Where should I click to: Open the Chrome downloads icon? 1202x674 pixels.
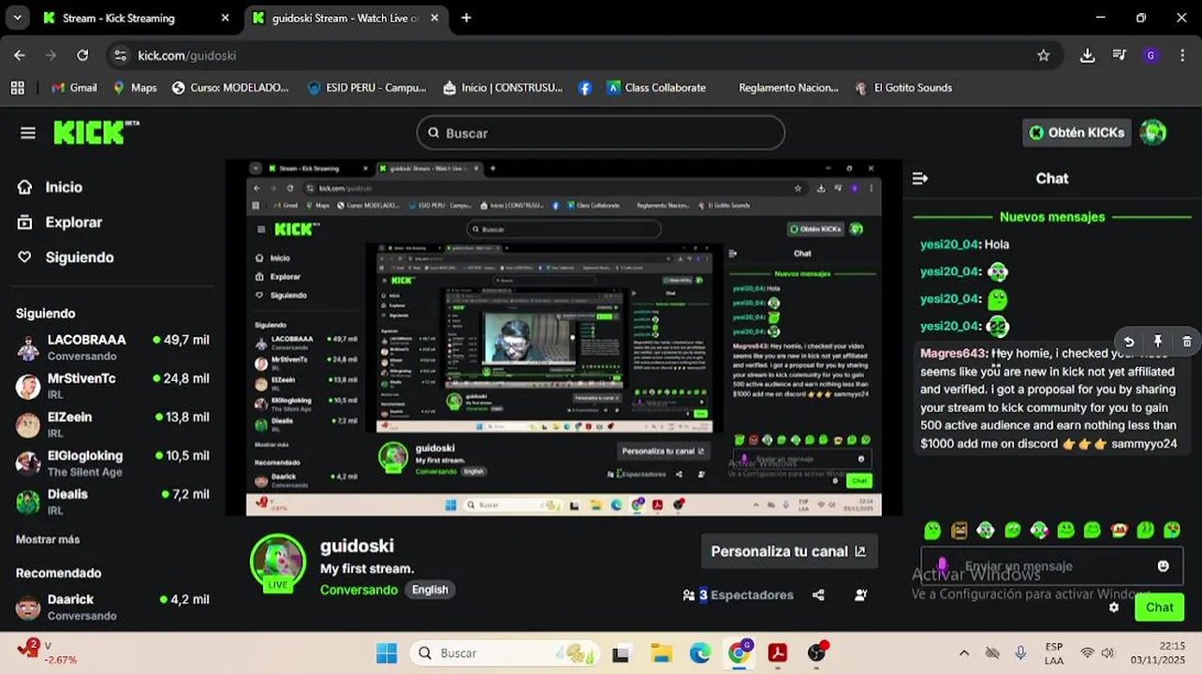click(x=1087, y=55)
